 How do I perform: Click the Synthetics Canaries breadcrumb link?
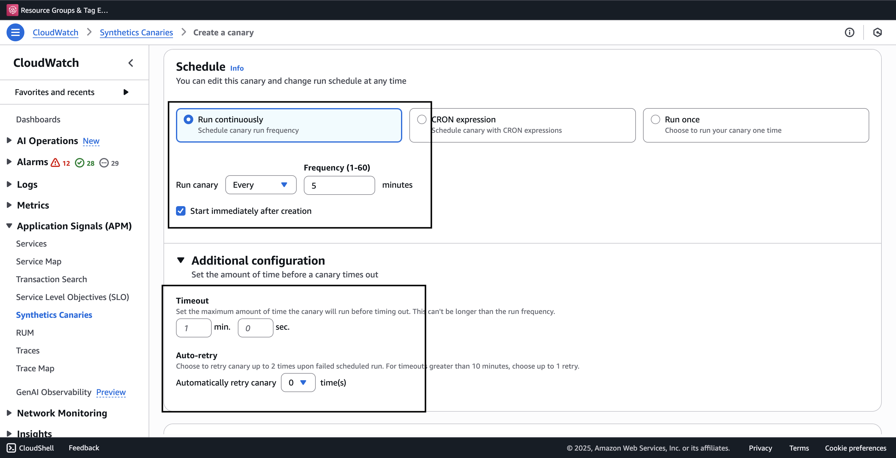click(136, 32)
